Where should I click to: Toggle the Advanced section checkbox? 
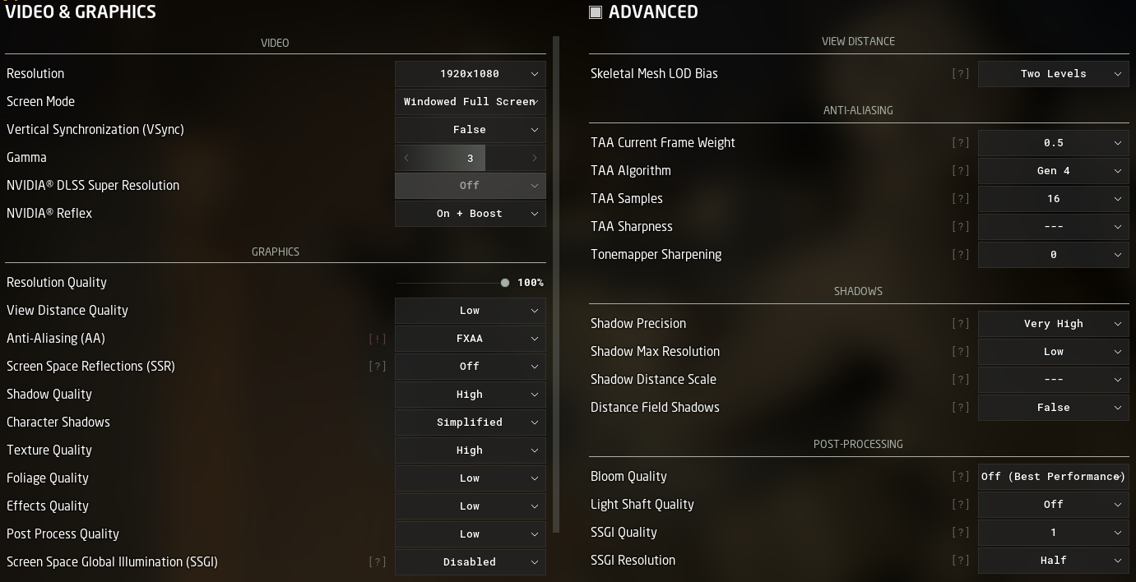tap(596, 12)
